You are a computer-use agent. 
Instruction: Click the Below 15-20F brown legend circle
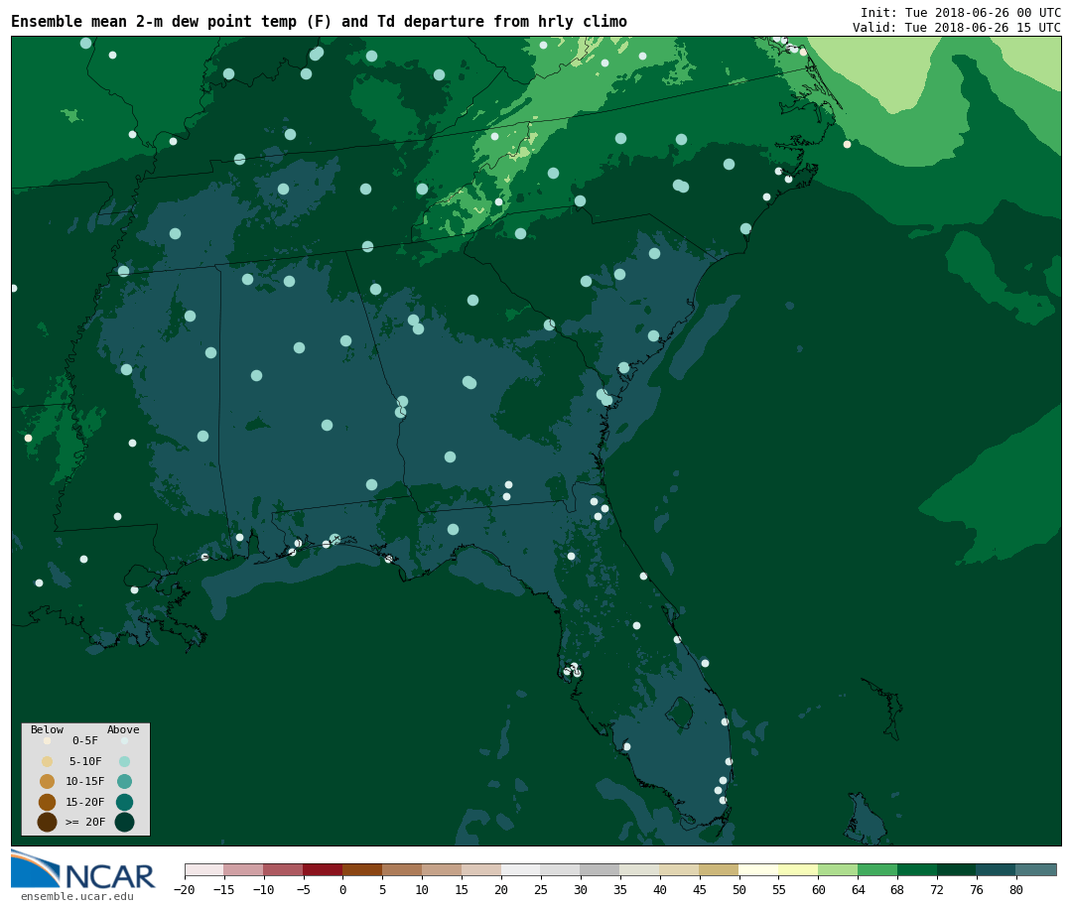(48, 802)
